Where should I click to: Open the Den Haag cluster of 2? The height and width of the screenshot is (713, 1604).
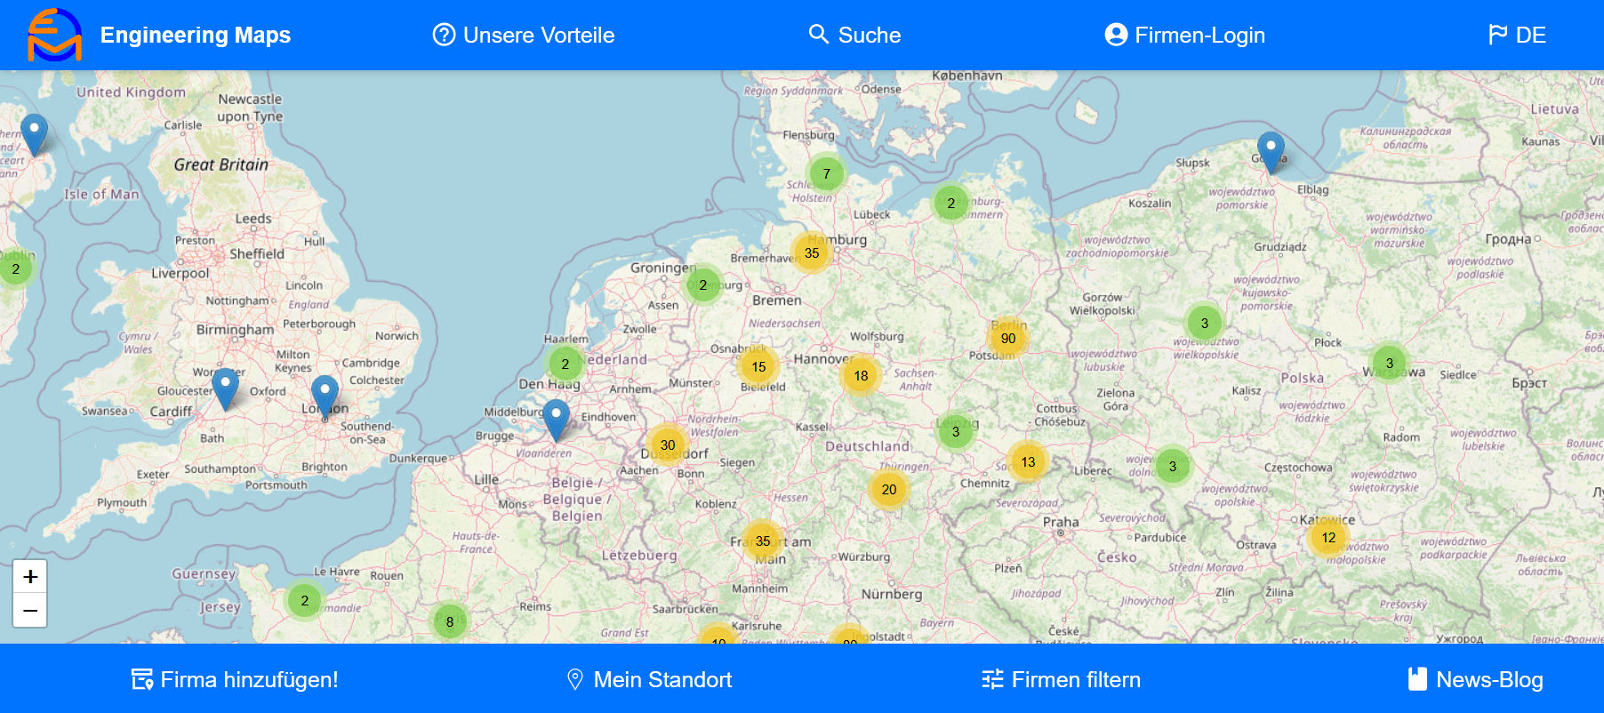tap(565, 365)
